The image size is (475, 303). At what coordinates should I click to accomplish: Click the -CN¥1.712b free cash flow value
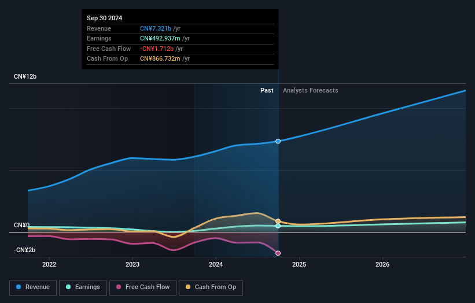click(157, 49)
